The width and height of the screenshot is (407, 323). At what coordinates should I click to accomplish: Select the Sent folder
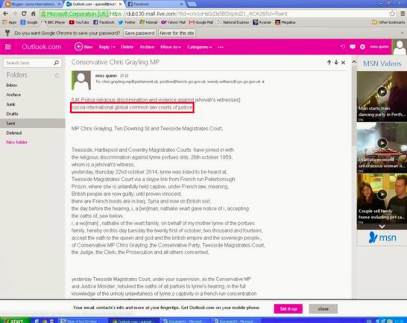[33, 123]
